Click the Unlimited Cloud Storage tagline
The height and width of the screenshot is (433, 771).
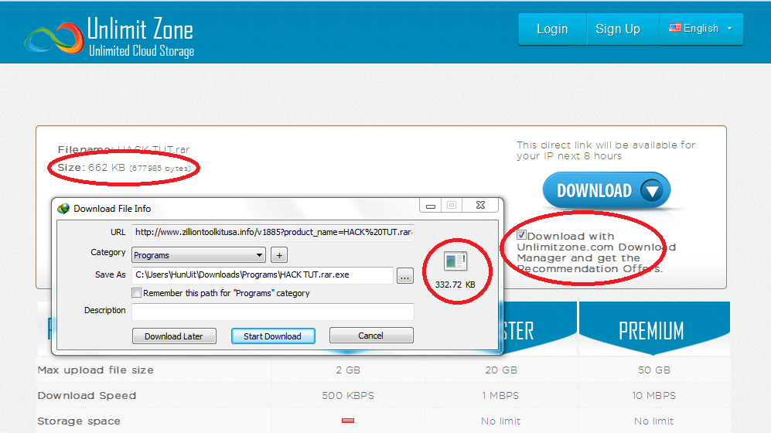pos(142,51)
